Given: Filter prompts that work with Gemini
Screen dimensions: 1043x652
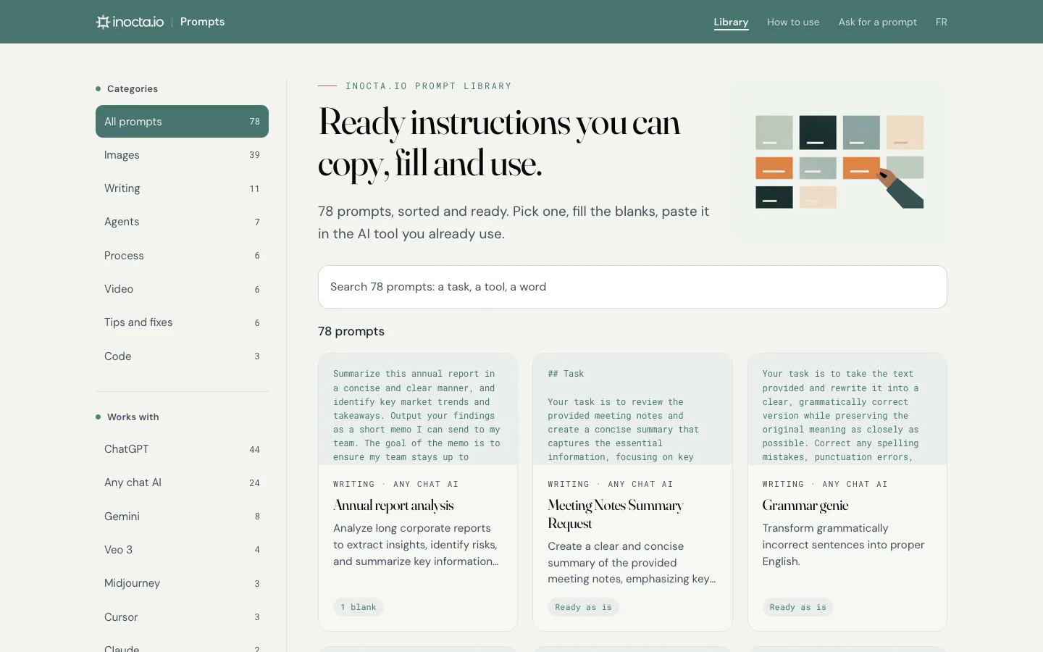Looking at the screenshot, I should tap(182, 517).
